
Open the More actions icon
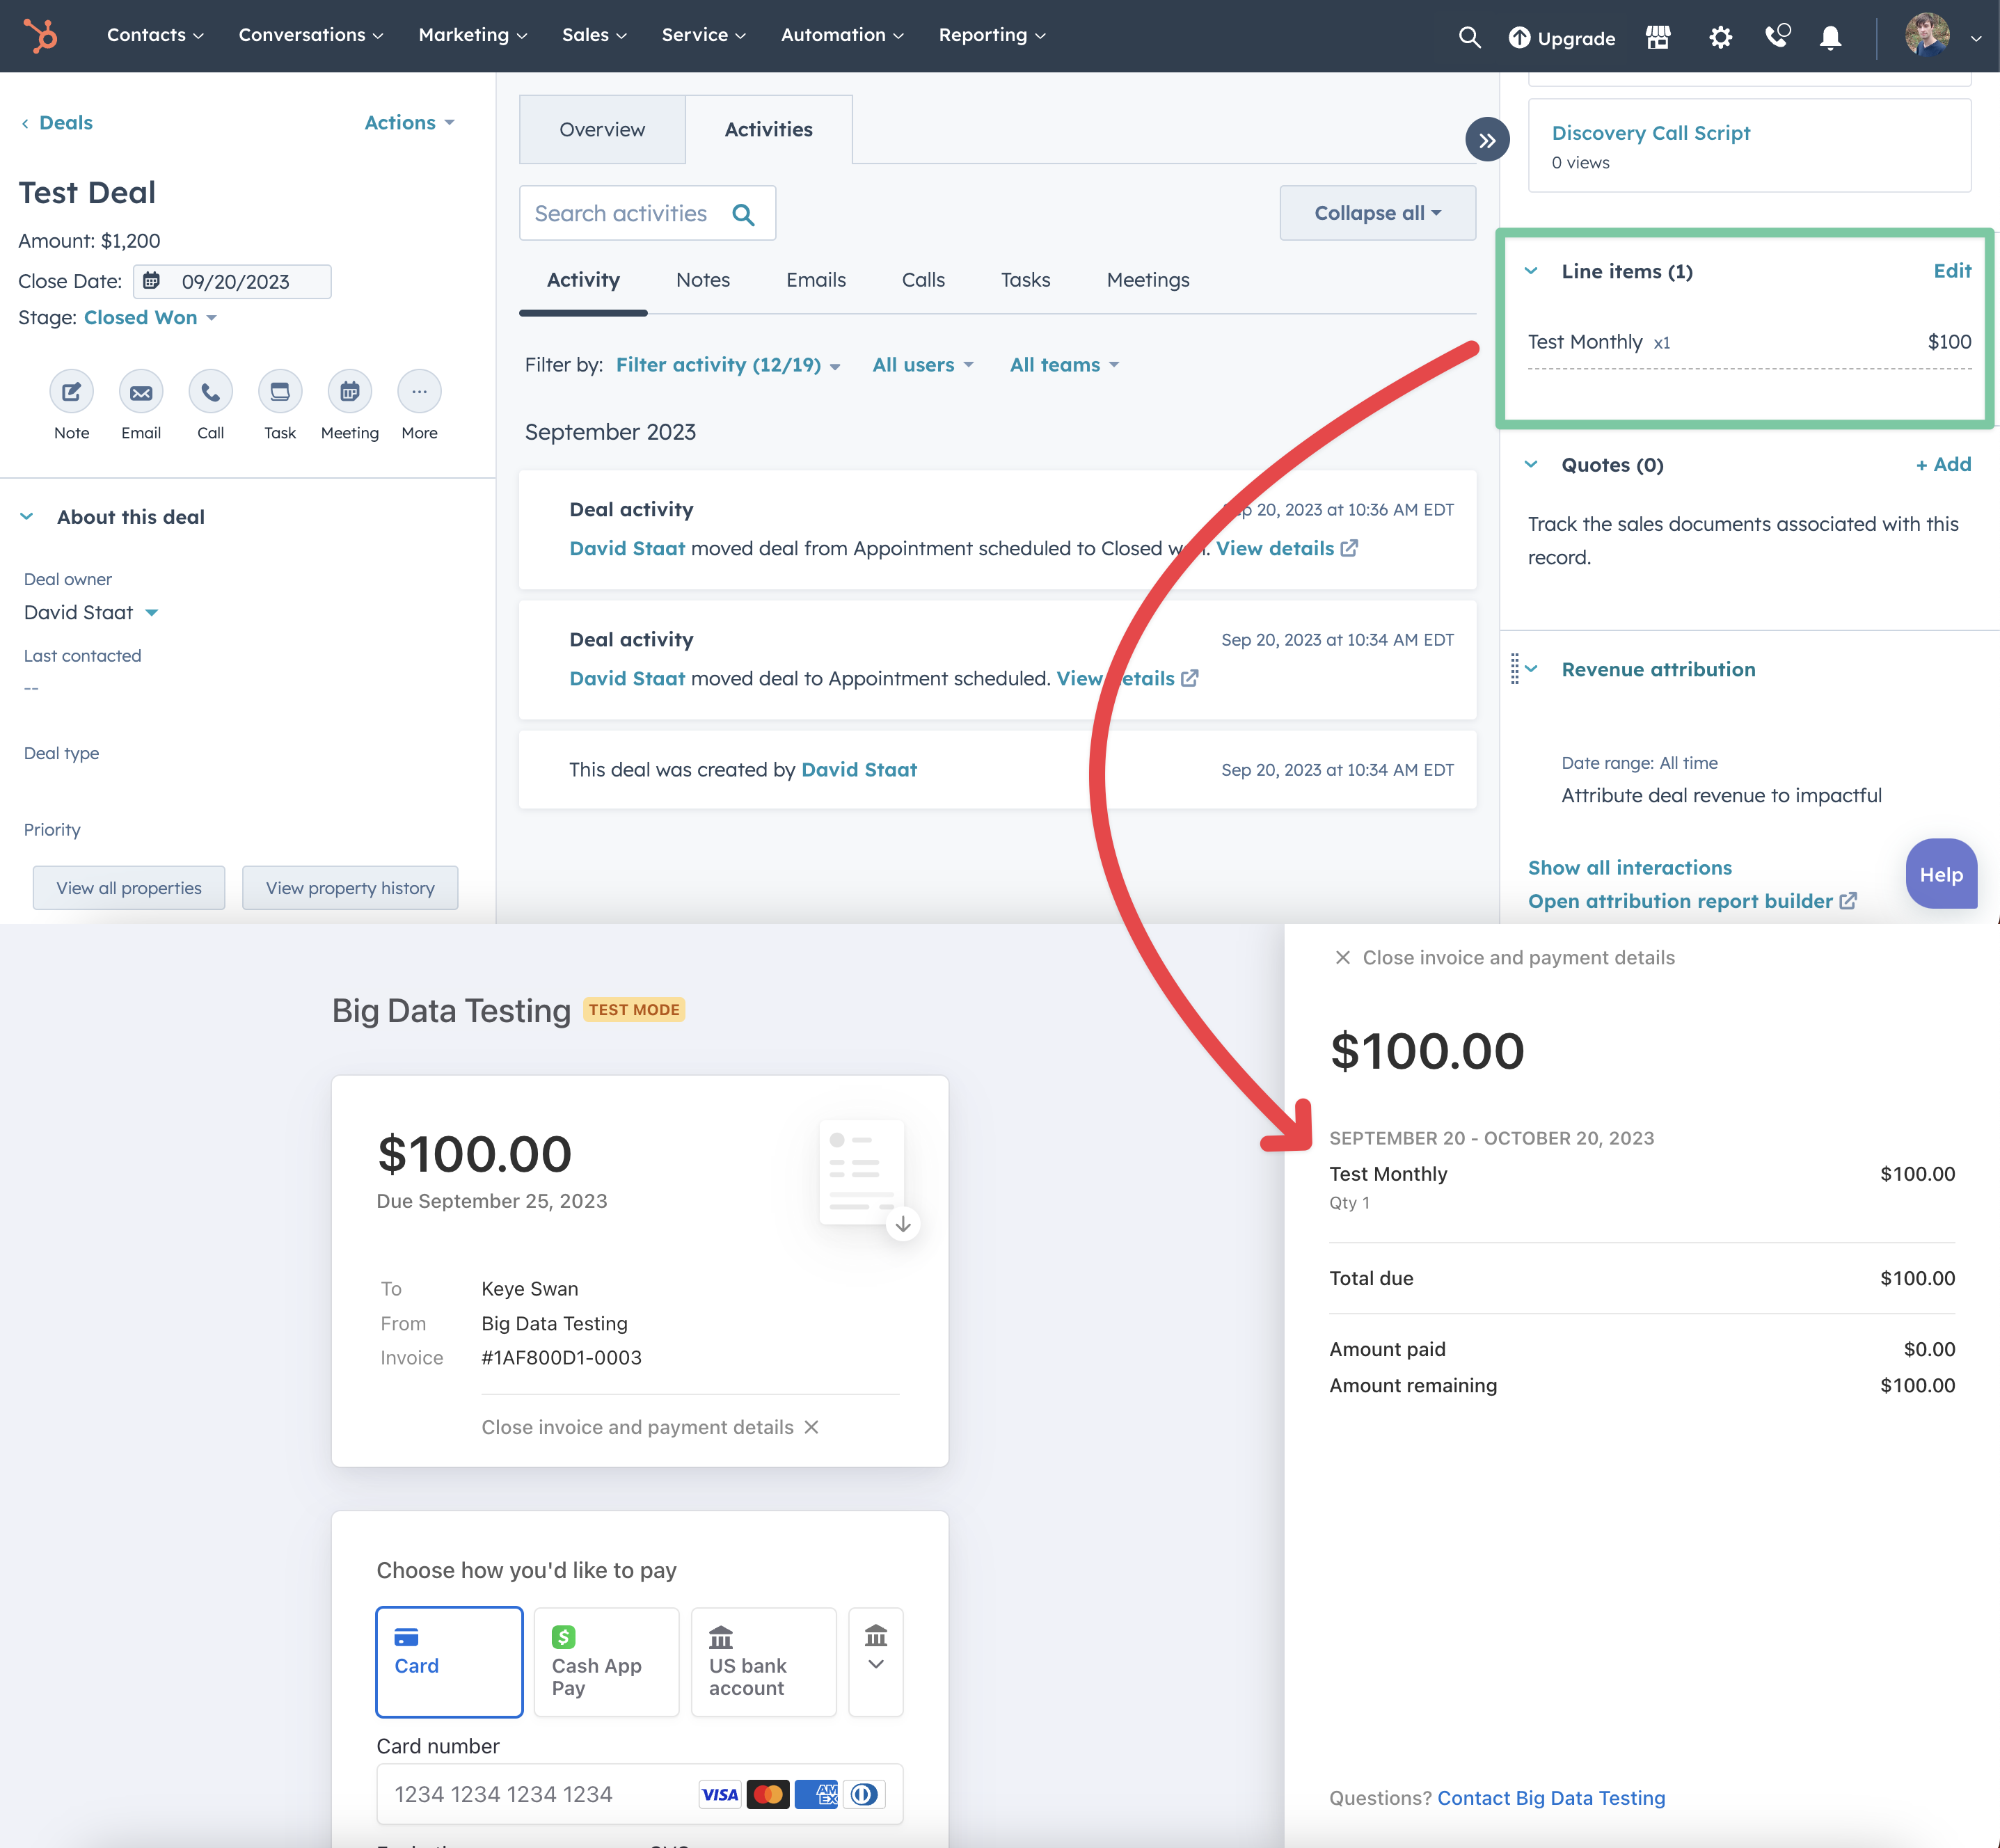point(419,391)
